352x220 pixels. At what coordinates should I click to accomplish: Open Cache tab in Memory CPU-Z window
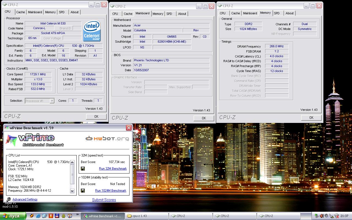(x=235, y=13)
